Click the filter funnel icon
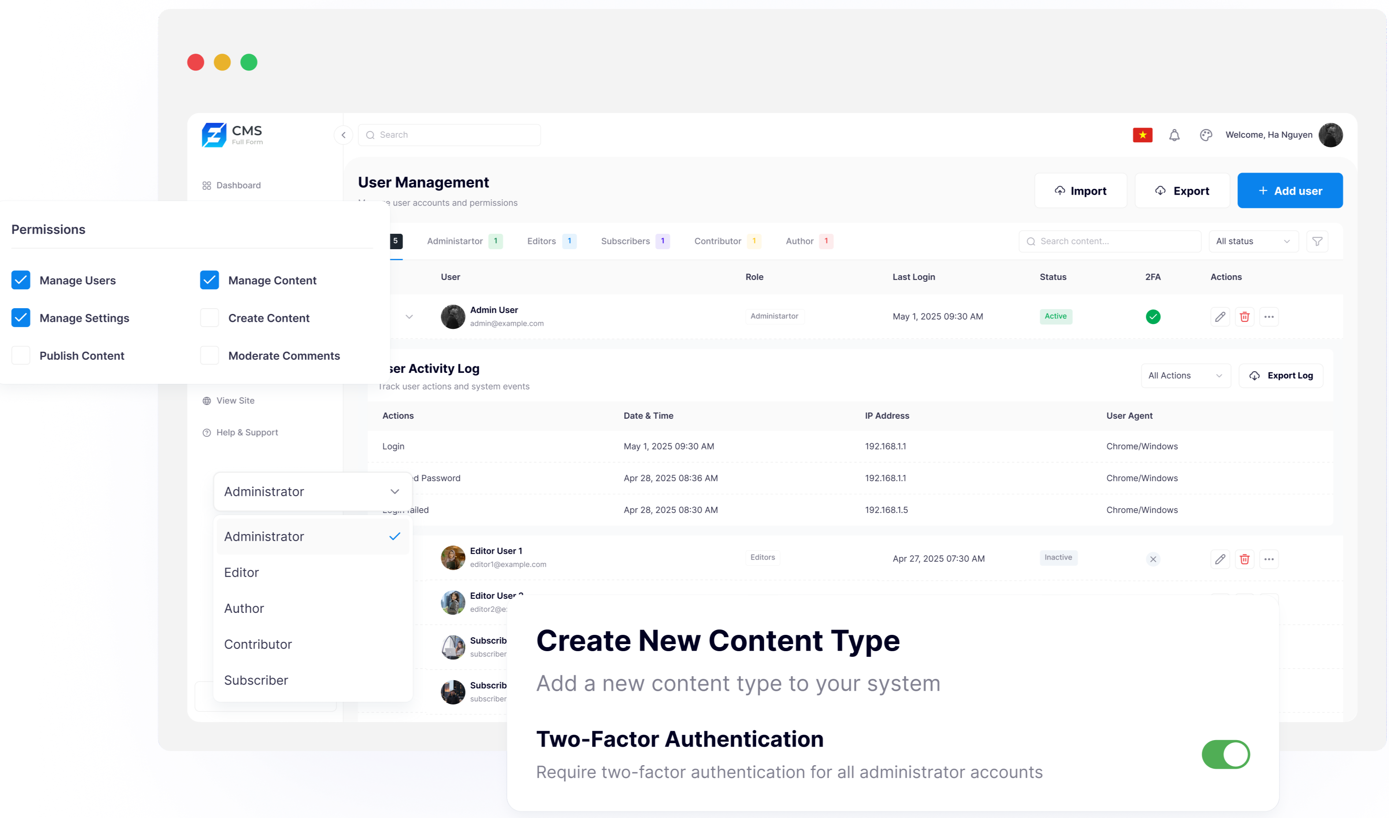 click(x=1317, y=241)
